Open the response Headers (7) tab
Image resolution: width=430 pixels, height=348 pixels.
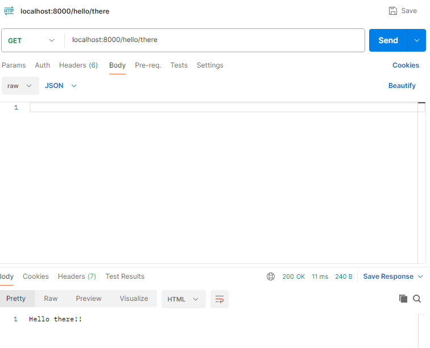(77, 276)
